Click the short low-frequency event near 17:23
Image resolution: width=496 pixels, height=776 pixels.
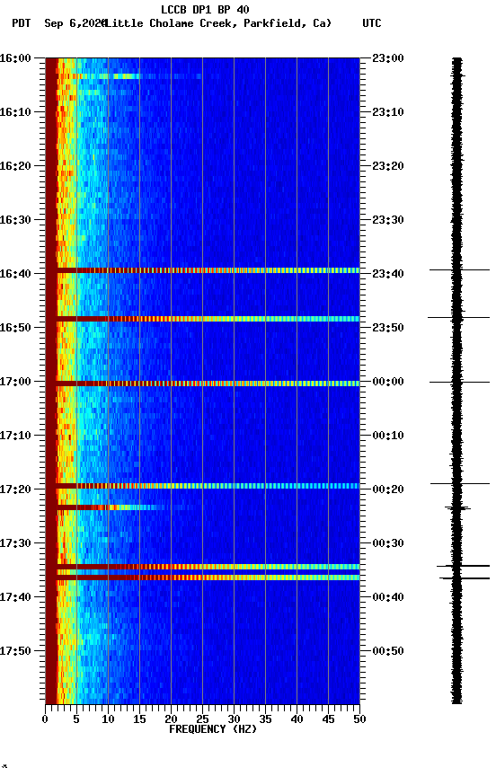click(106, 507)
